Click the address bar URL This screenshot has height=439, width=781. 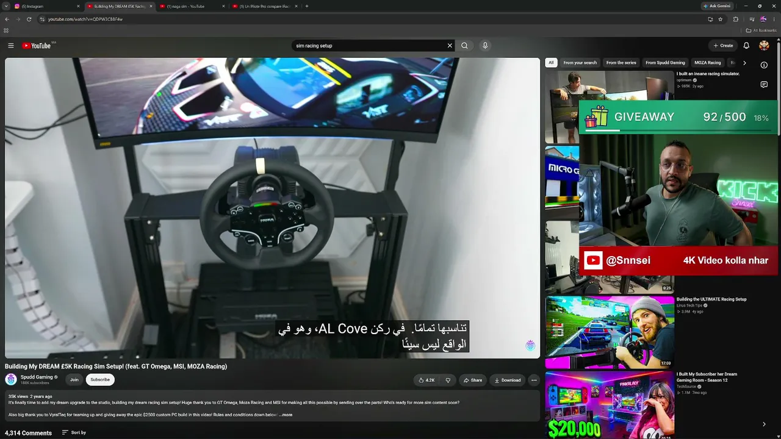click(85, 19)
